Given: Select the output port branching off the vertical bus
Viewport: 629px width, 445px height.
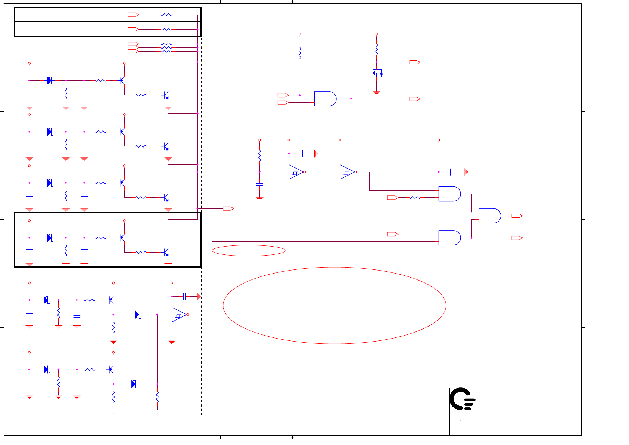Looking at the screenshot, I should tap(228, 208).
